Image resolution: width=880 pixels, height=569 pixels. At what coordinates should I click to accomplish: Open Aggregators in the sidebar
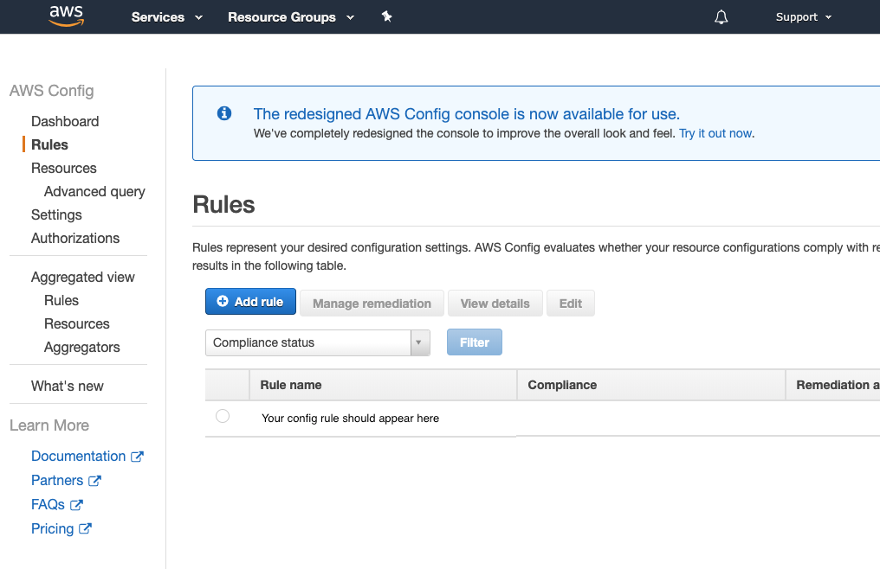tap(82, 348)
